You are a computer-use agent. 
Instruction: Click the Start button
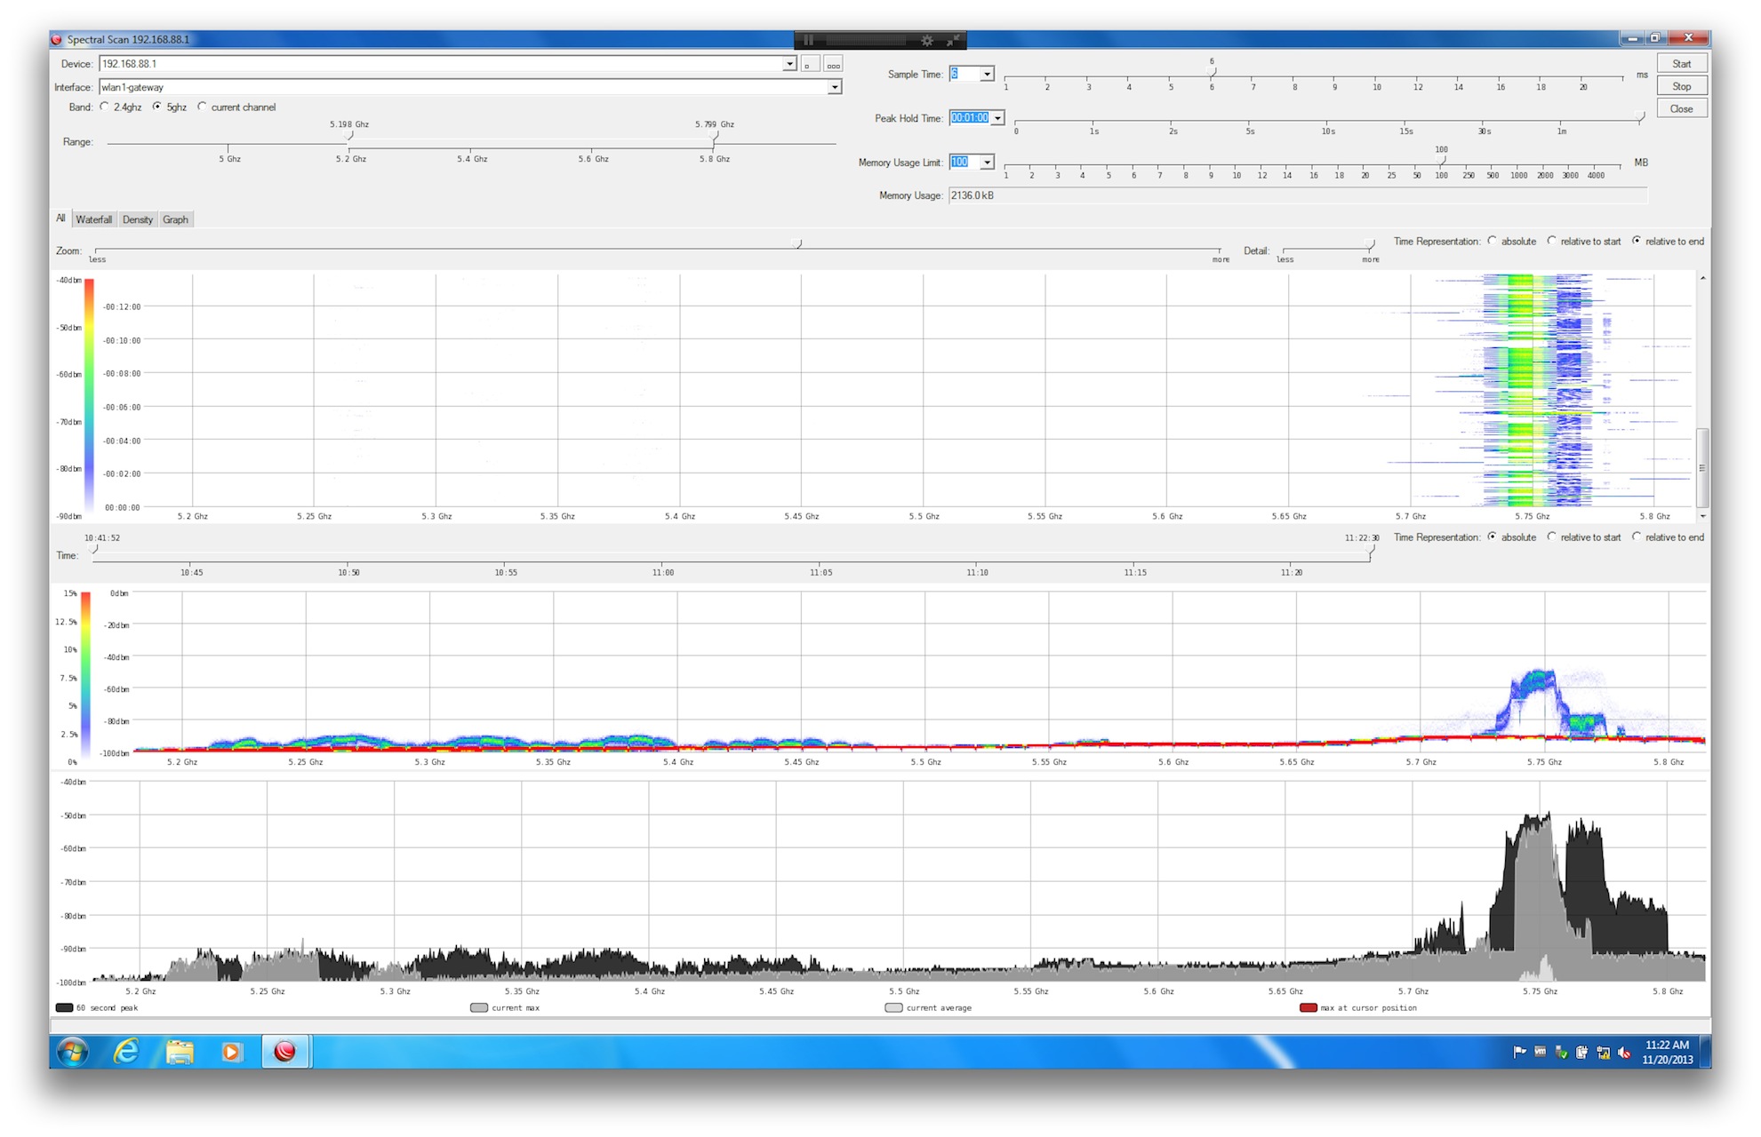(x=1681, y=64)
